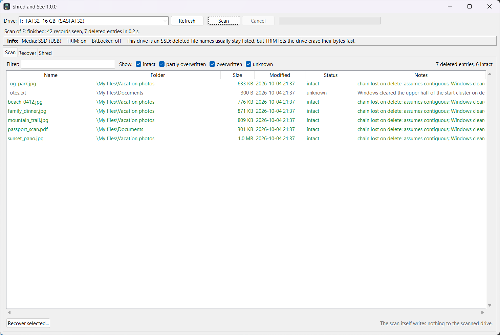Sort by the Modified column header
The width and height of the screenshot is (500, 335).
[280, 75]
